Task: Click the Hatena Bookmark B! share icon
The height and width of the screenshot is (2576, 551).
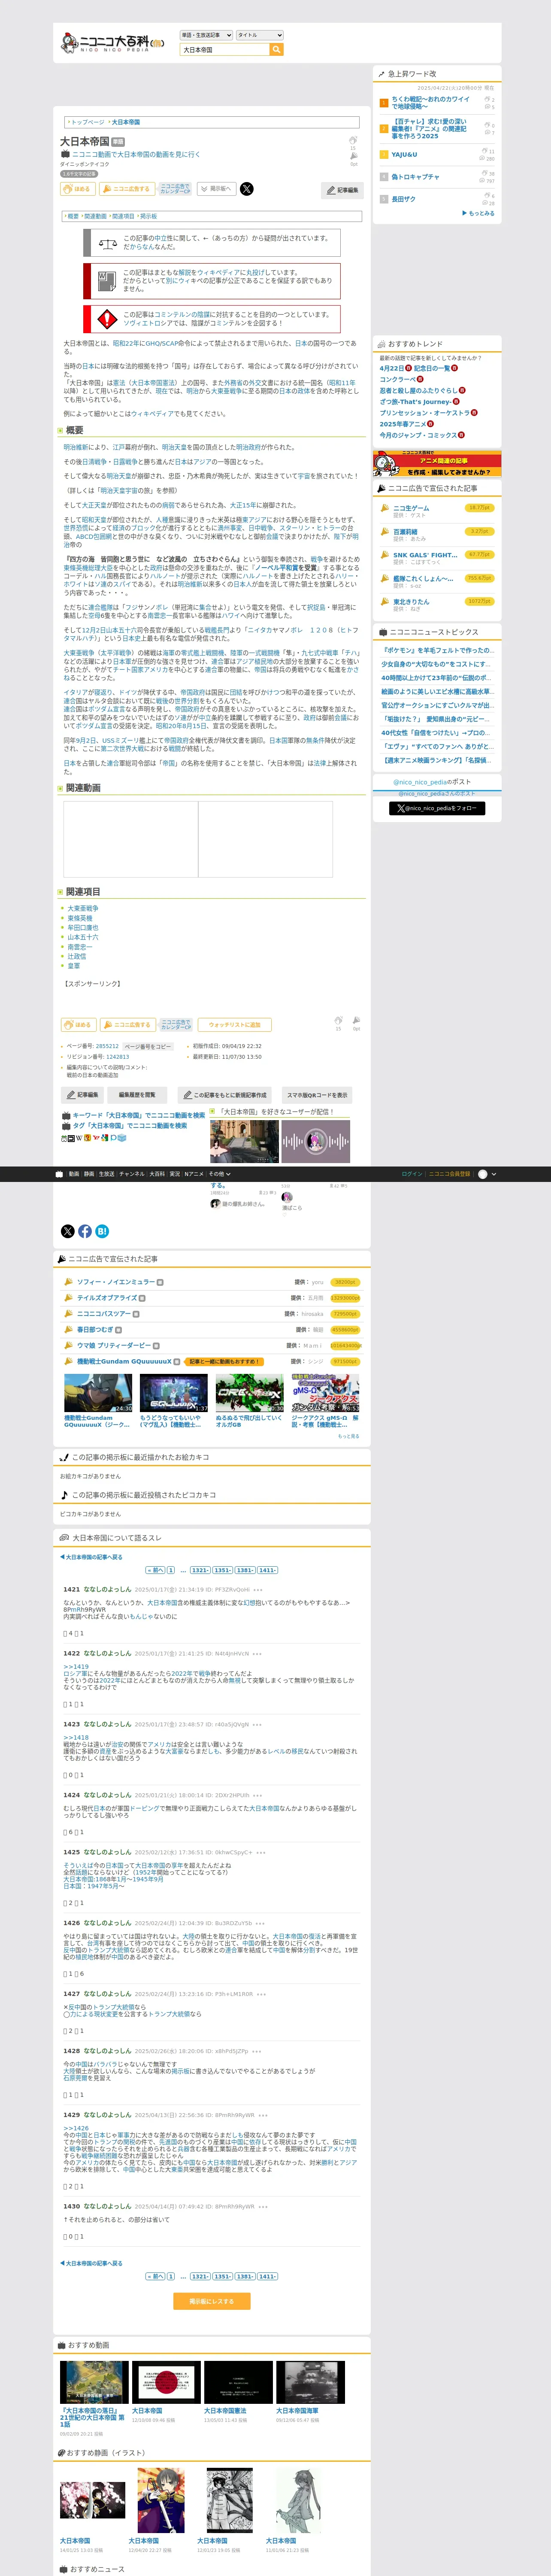Action: point(102,1231)
